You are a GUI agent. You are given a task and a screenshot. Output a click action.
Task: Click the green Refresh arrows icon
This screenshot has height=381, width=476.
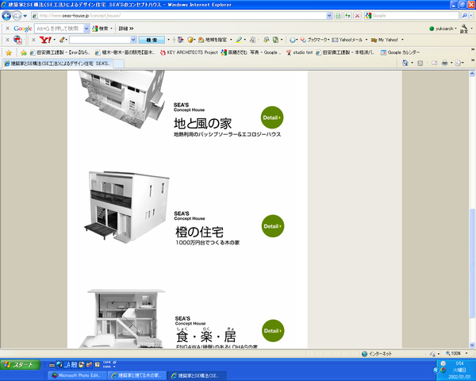(347, 16)
